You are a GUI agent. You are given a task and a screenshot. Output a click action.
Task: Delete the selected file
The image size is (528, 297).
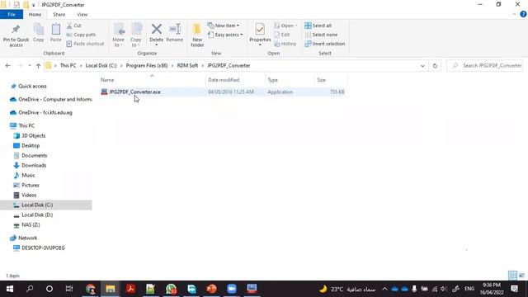(156, 35)
